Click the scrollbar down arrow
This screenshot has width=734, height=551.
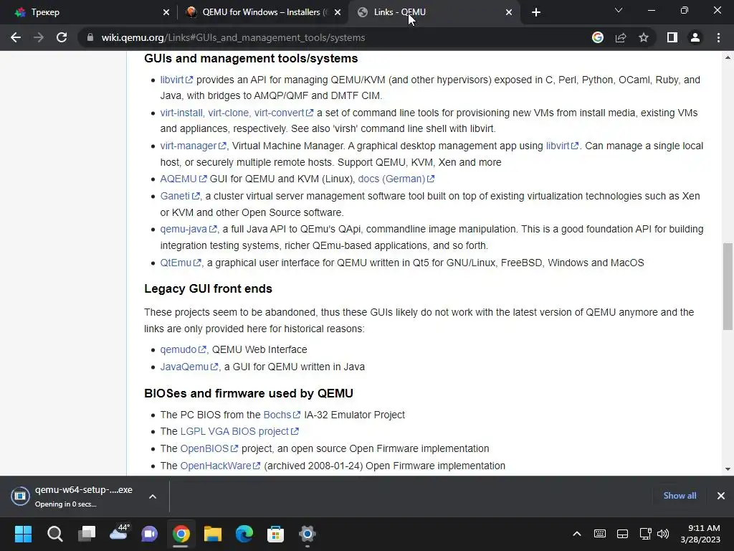click(x=728, y=468)
